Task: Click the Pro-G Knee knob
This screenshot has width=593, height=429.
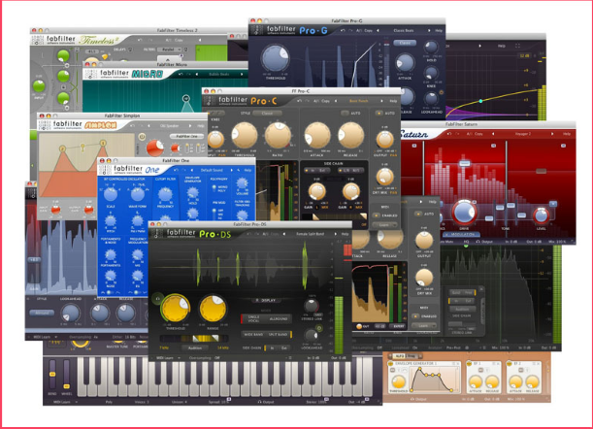Action: point(431,73)
